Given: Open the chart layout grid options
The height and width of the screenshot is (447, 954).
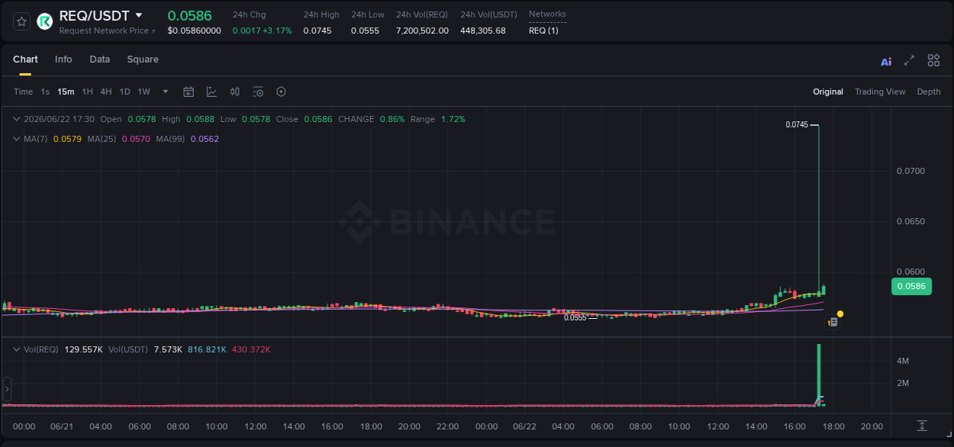Looking at the screenshot, I should click(x=933, y=60).
